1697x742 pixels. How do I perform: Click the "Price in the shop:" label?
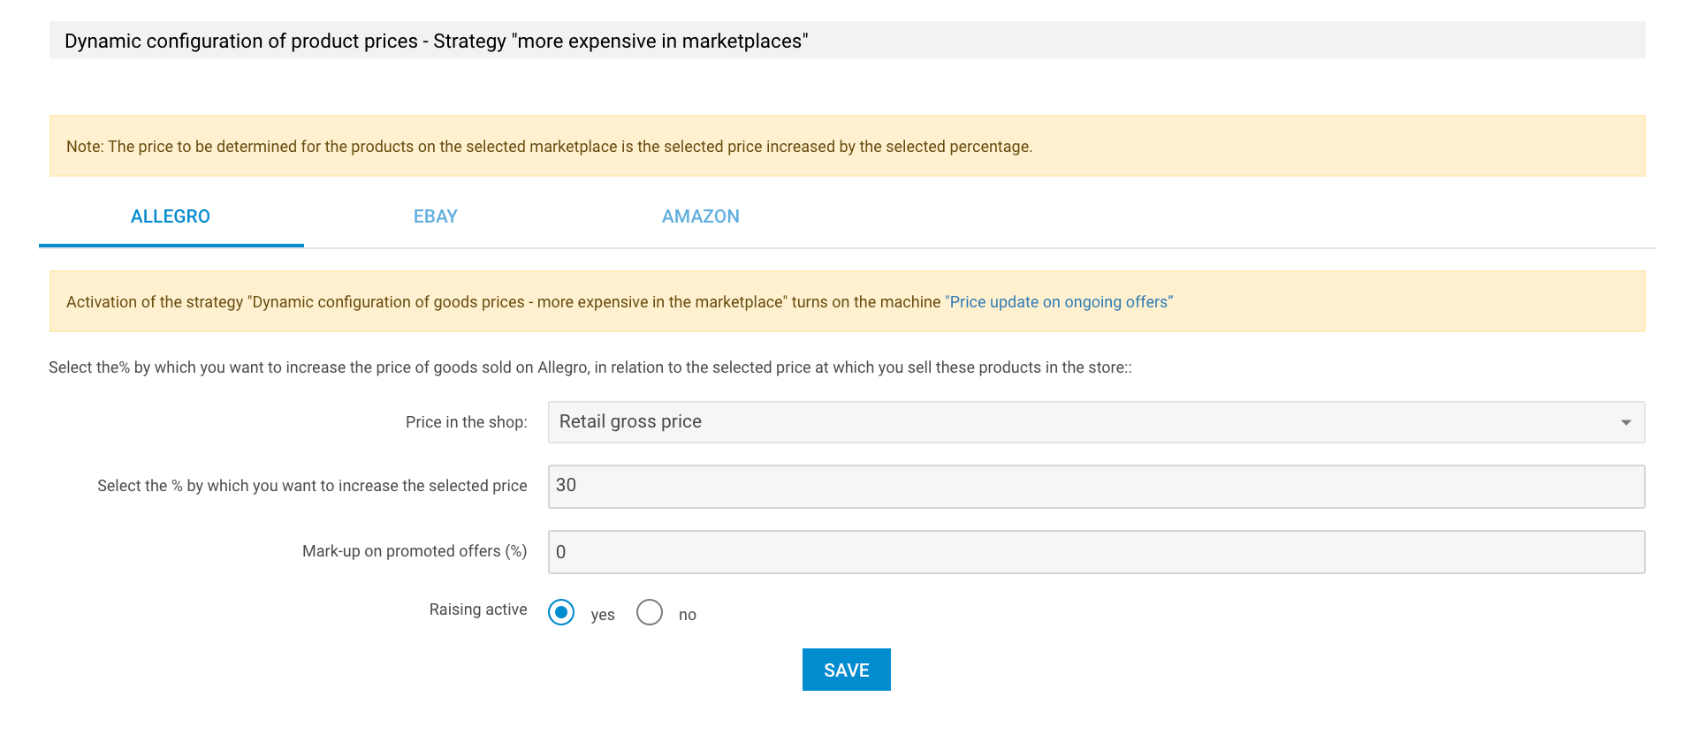(467, 422)
